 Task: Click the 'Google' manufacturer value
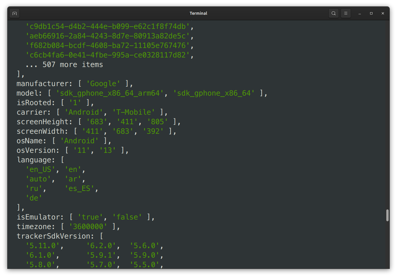pos(103,83)
